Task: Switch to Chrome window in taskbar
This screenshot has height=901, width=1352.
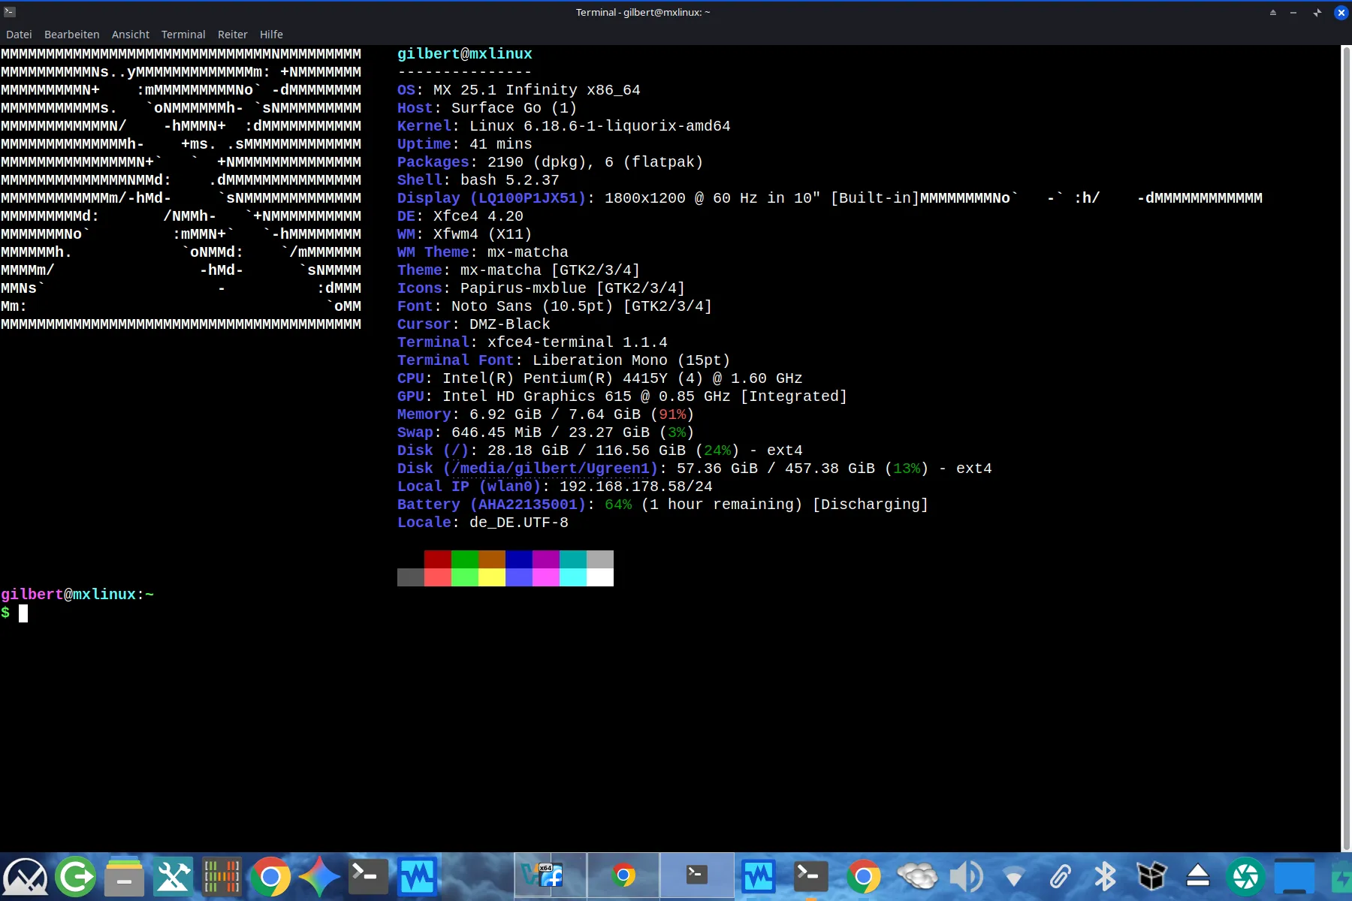Action: click(x=623, y=875)
